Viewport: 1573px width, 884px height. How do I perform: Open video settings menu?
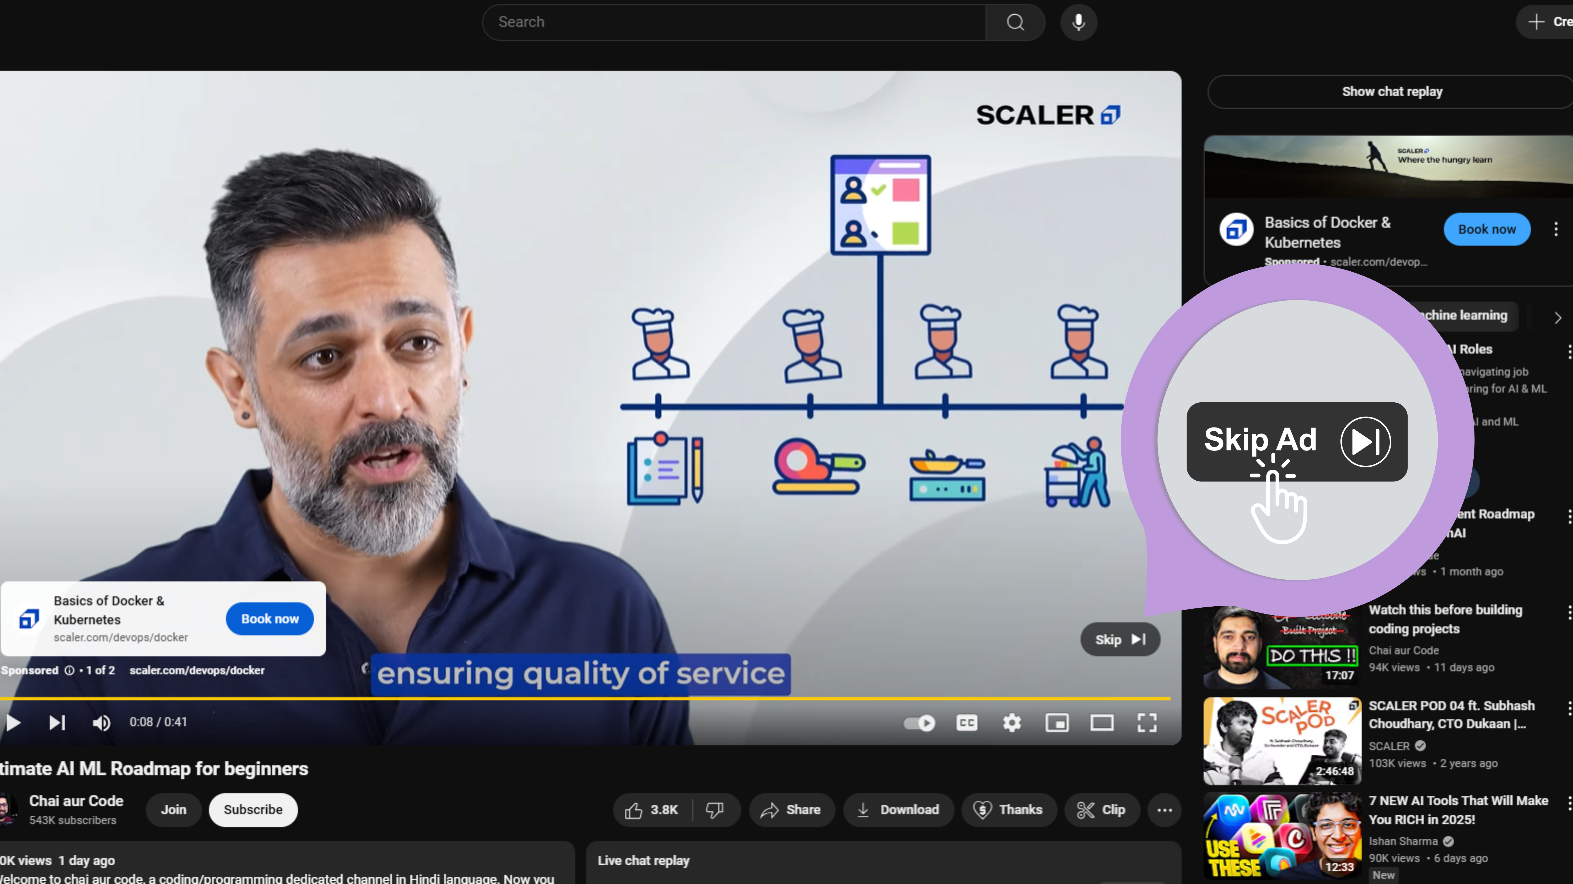coord(1011,722)
